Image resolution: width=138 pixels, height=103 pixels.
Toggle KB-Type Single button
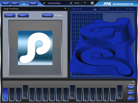pyautogui.click(x=131, y=87)
